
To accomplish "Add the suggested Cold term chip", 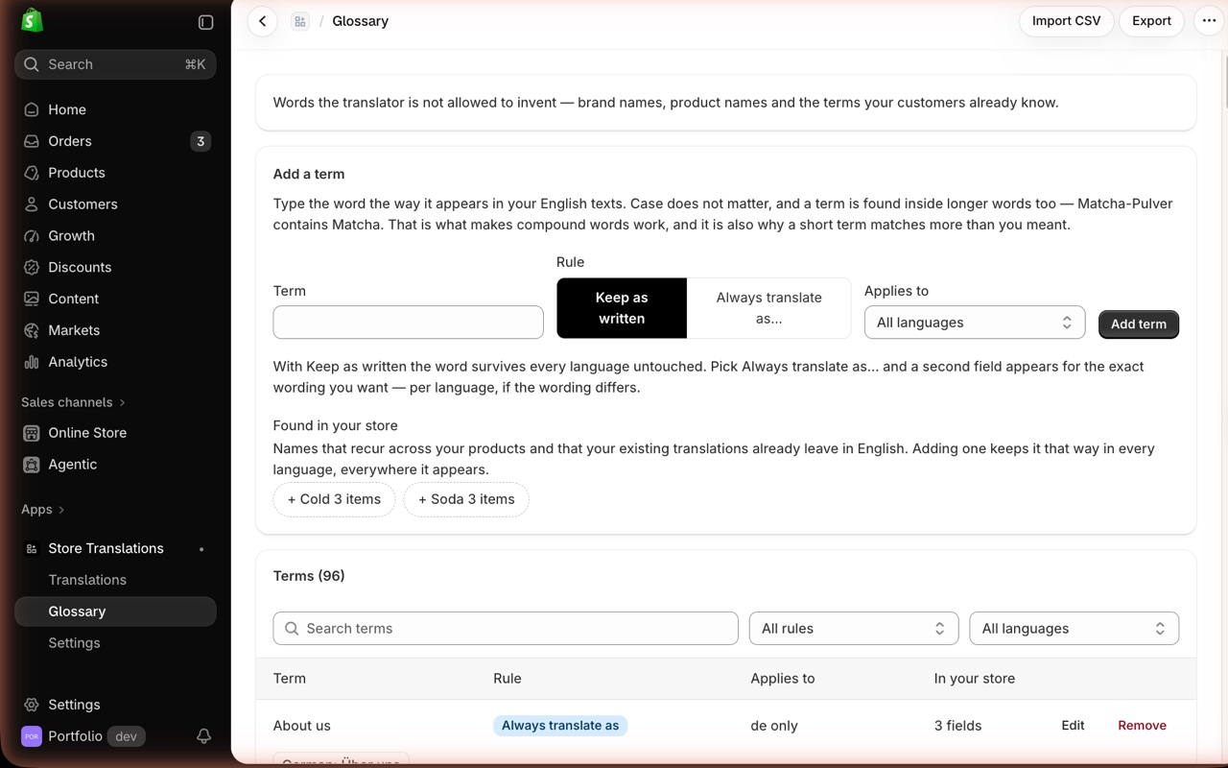I will [x=334, y=499].
